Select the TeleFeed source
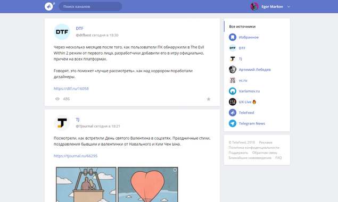The width and height of the screenshot is (338, 202). [x=246, y=113]
